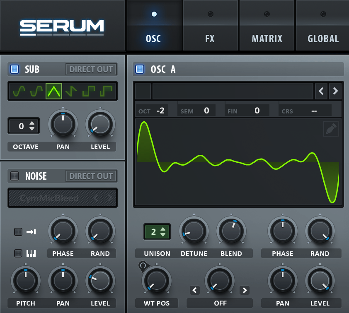The width and height of the screenshot is (349, 313).
Task: Select the square wave sub shape
Action: pyautogui.click(x=89, y=90)
